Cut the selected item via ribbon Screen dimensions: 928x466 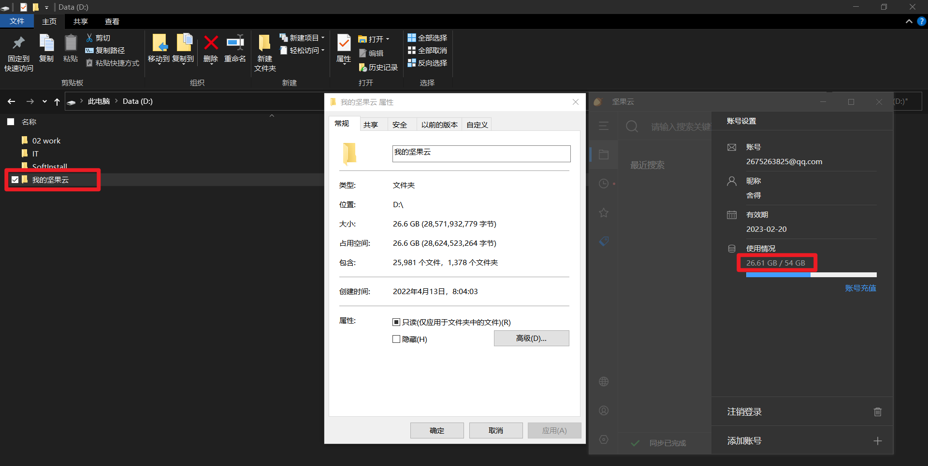(98, 38)
